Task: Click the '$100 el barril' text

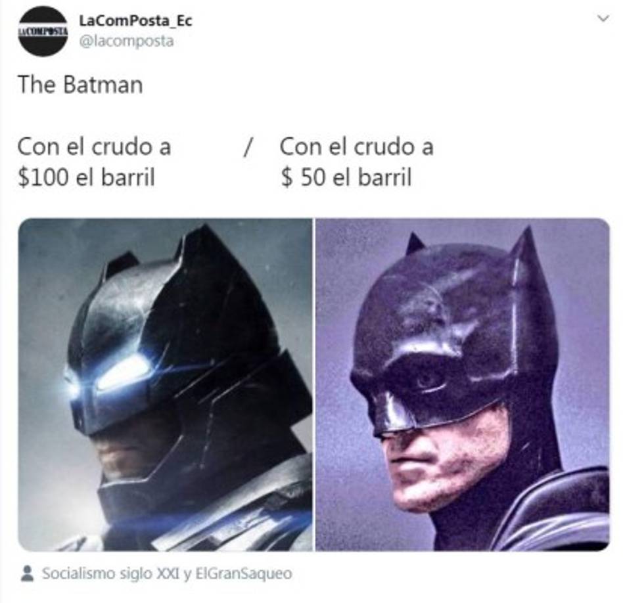Action: [x=86, y=177]
